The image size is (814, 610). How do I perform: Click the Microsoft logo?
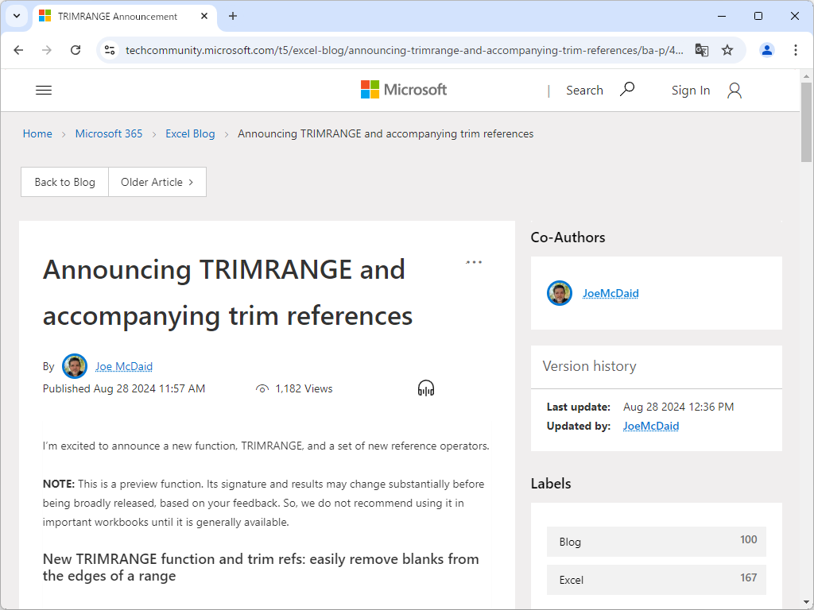click(404, 90)
